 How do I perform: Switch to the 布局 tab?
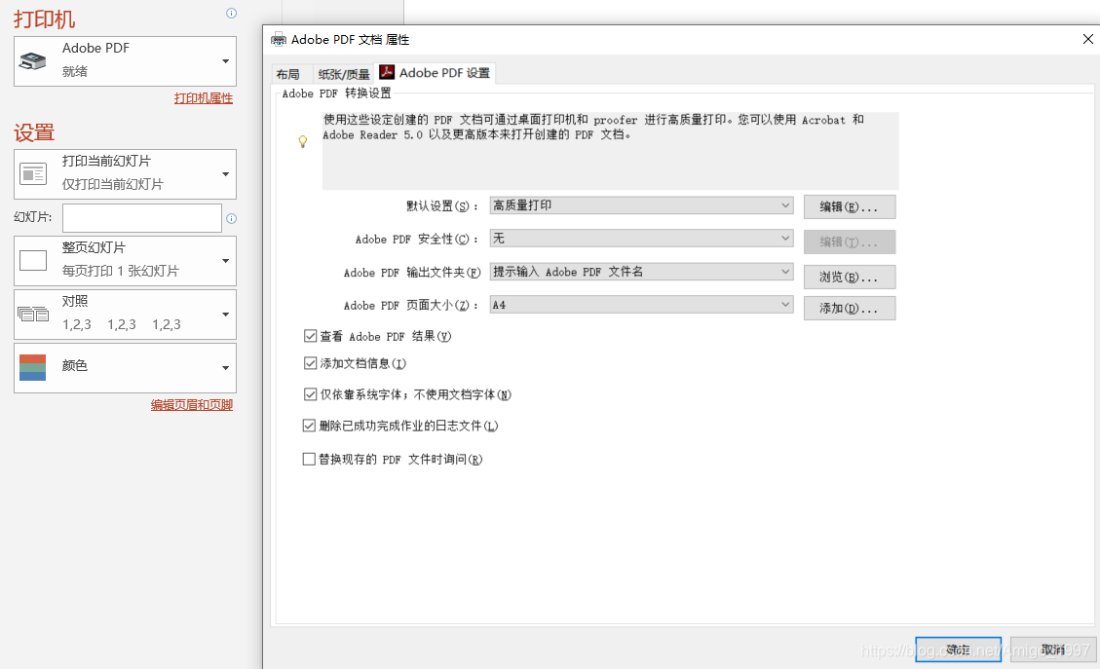pos(288,74)
